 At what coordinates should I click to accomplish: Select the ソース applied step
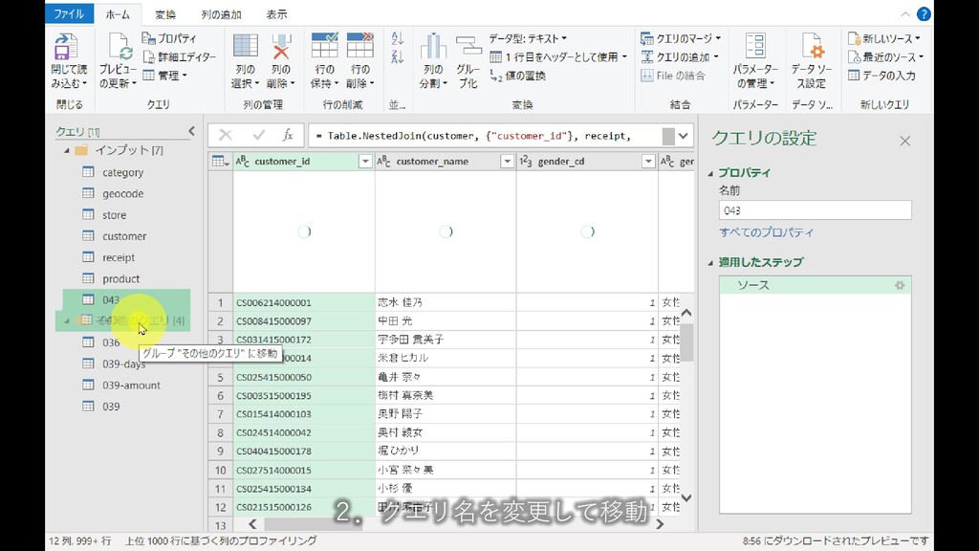click(x=815, y=285)
